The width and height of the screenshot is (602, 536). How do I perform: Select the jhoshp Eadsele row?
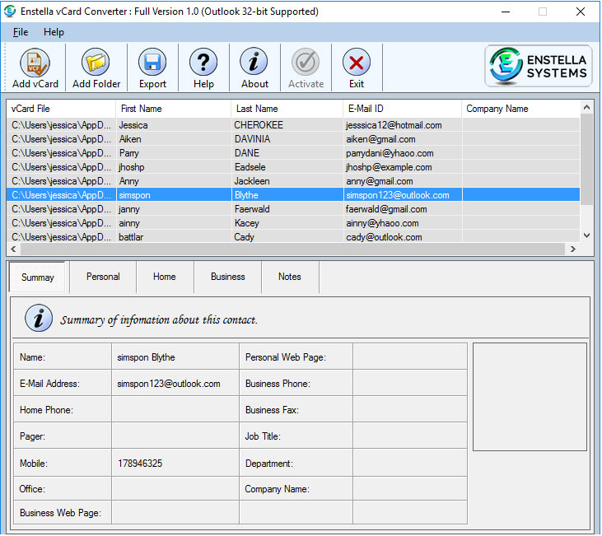coord(293,167)
